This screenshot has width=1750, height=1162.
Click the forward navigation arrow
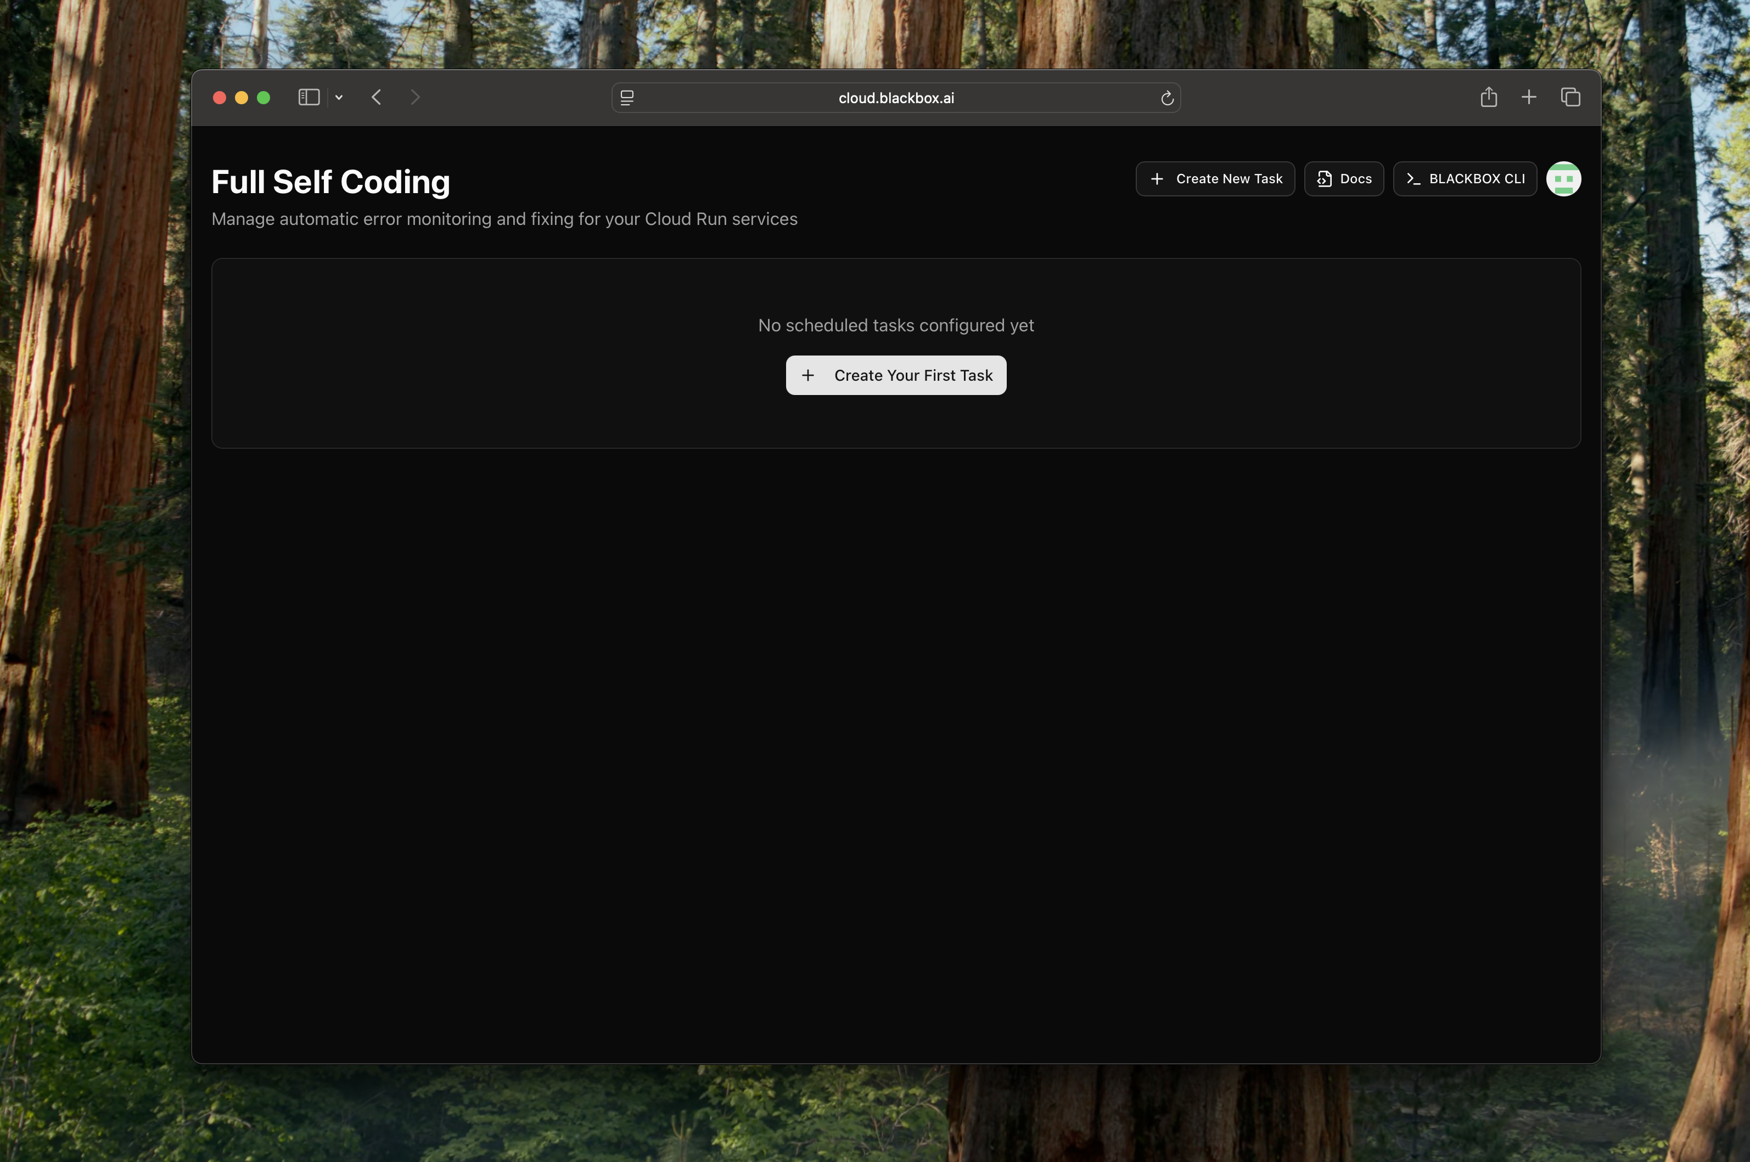click(415, 97)
